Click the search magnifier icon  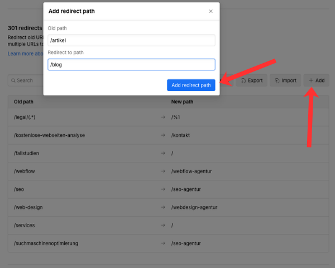13,80
